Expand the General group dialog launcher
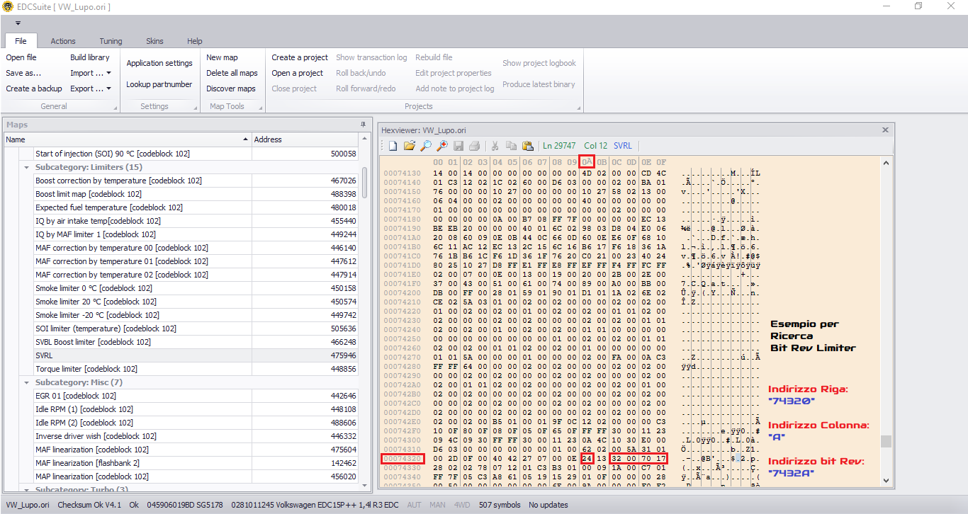The image size is (968, 514). click(115, 108)
